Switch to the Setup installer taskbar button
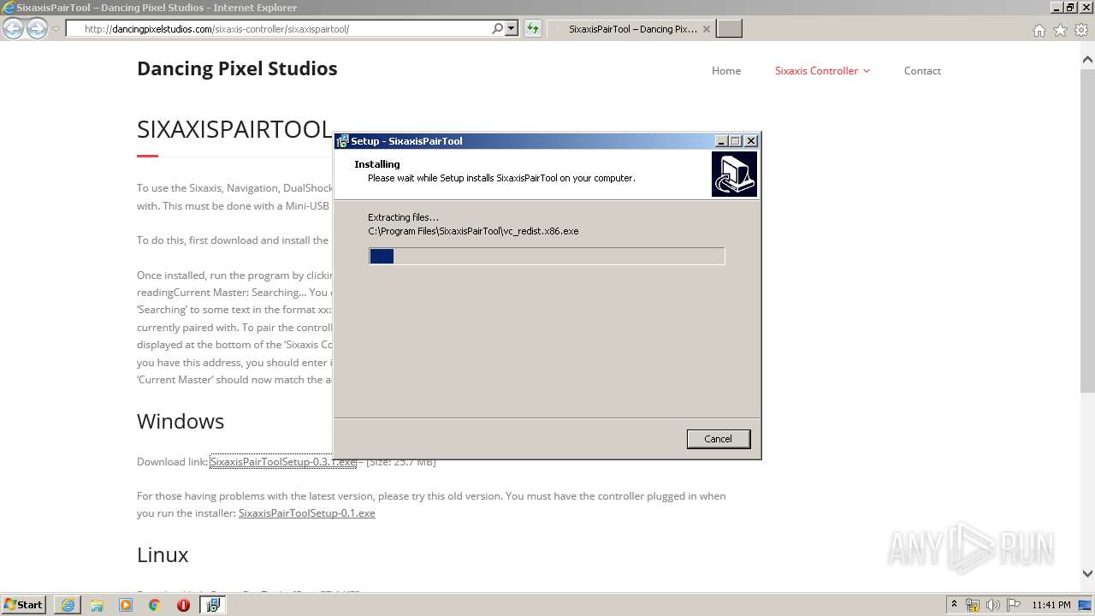Image resolution: width=1095 pixels, height=616 pixels. [x=213, y=605]
